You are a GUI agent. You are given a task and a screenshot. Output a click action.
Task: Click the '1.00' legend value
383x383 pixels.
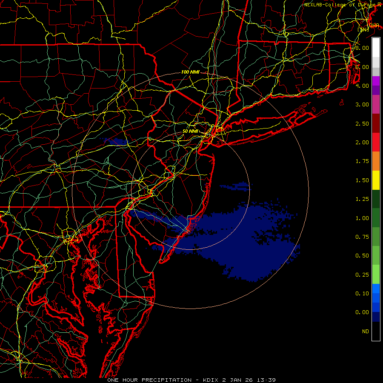click(x=362, y=218)
